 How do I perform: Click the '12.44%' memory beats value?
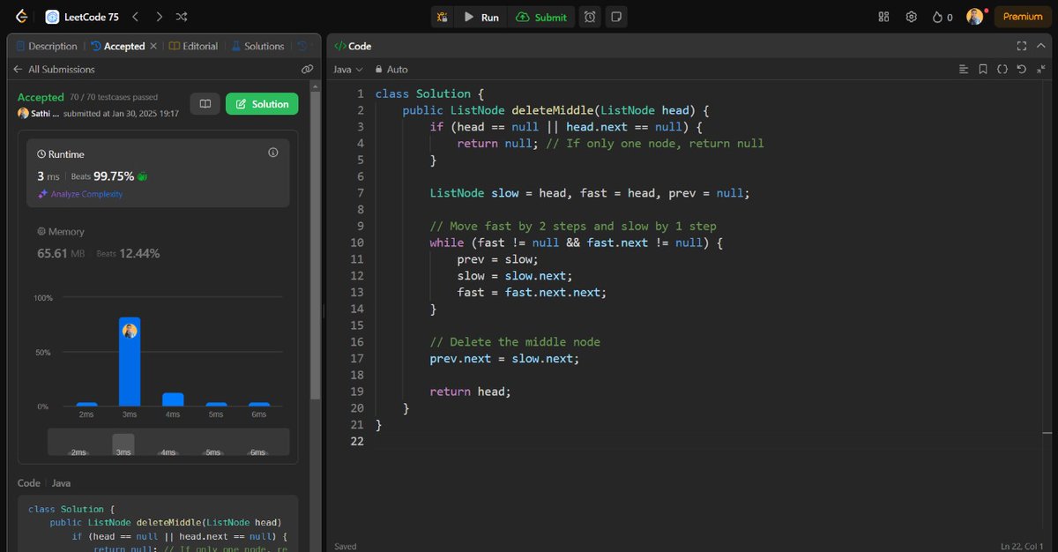click(x=140, y=253)
